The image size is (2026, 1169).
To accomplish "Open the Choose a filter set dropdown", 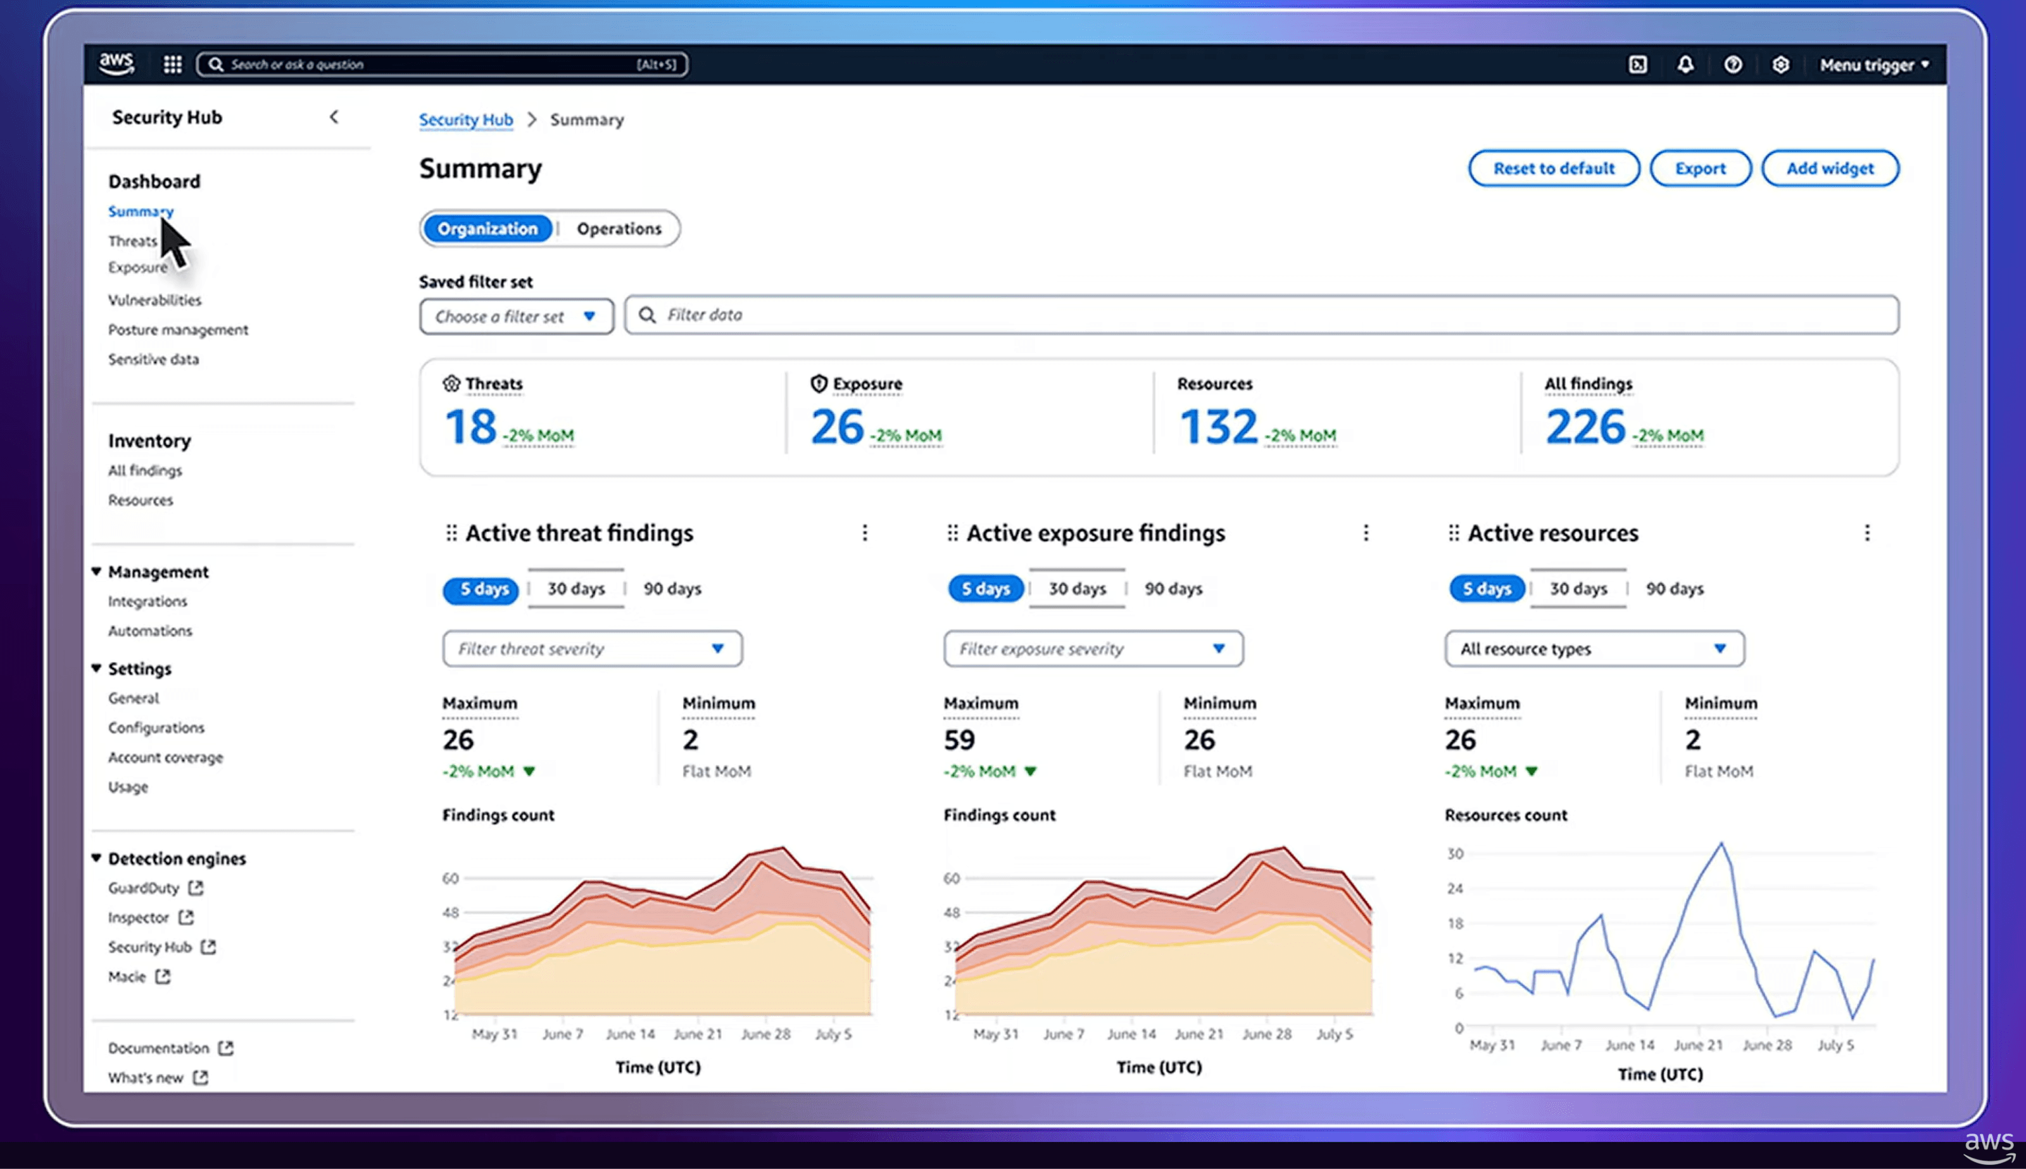I will [x=517, y=316].
